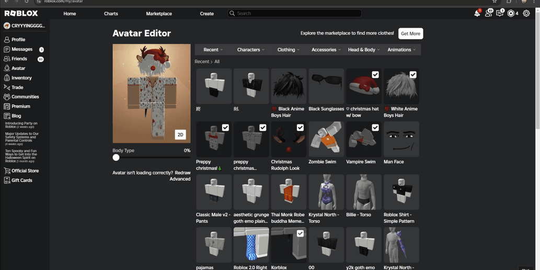Open the Advanced link

[x=180, y=179]
